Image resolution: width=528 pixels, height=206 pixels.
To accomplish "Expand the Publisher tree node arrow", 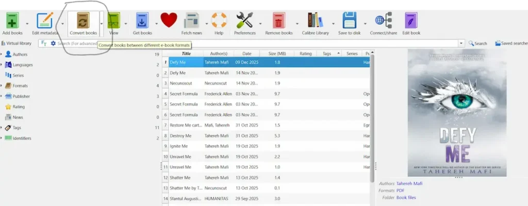I will [2, 96].
